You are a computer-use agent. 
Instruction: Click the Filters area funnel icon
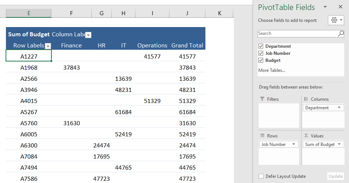[262, 99]
